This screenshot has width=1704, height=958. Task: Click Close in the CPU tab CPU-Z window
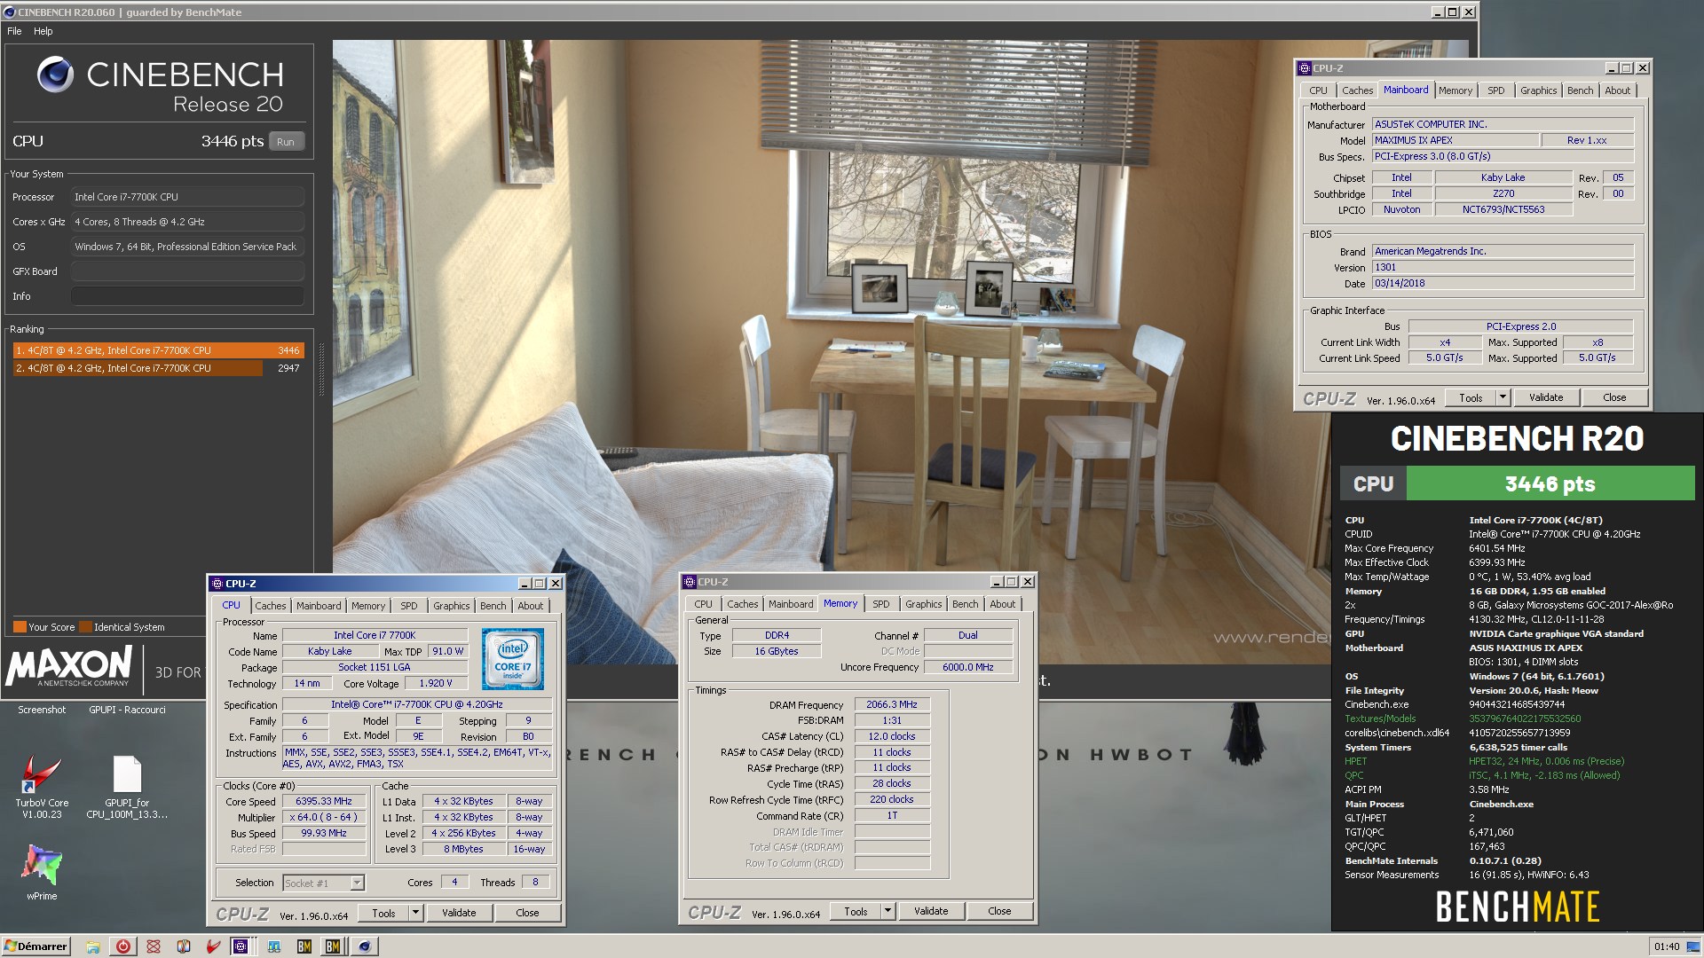coord(527,913)
